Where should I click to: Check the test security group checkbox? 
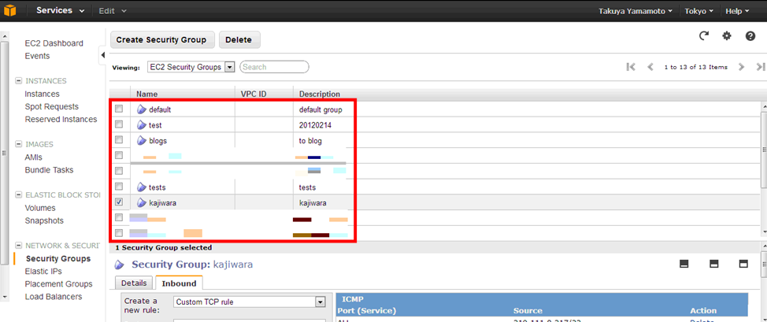tap(119, 124)
